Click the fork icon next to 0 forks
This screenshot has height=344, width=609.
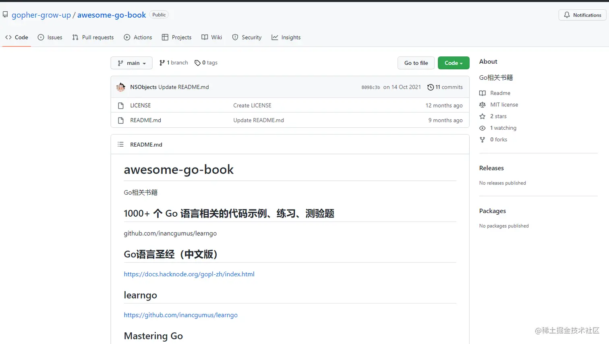coord(483,140)
